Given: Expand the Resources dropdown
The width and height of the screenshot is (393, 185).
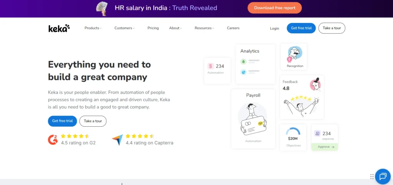Looking at the screenshot, I should (x=204, y=28).
